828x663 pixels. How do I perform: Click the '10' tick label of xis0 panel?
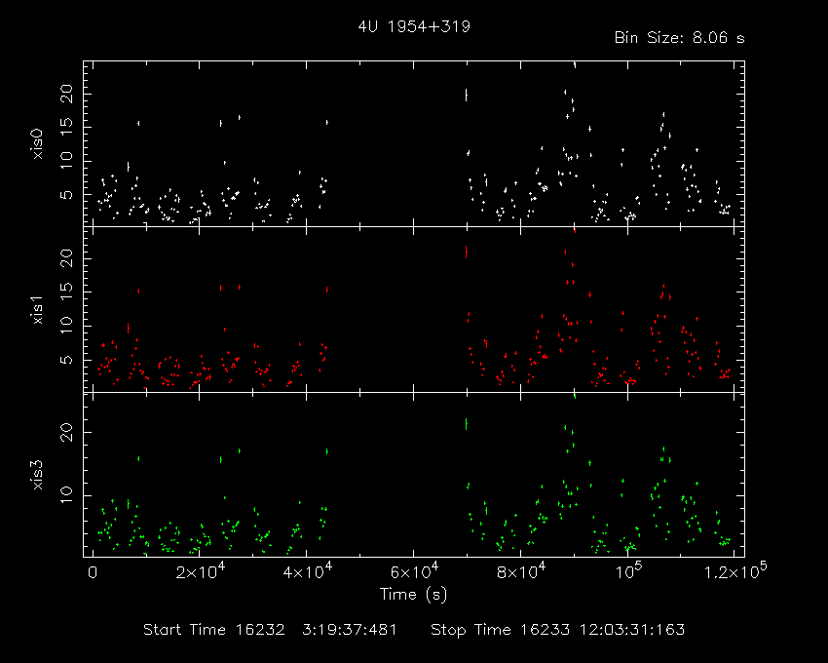67,161
